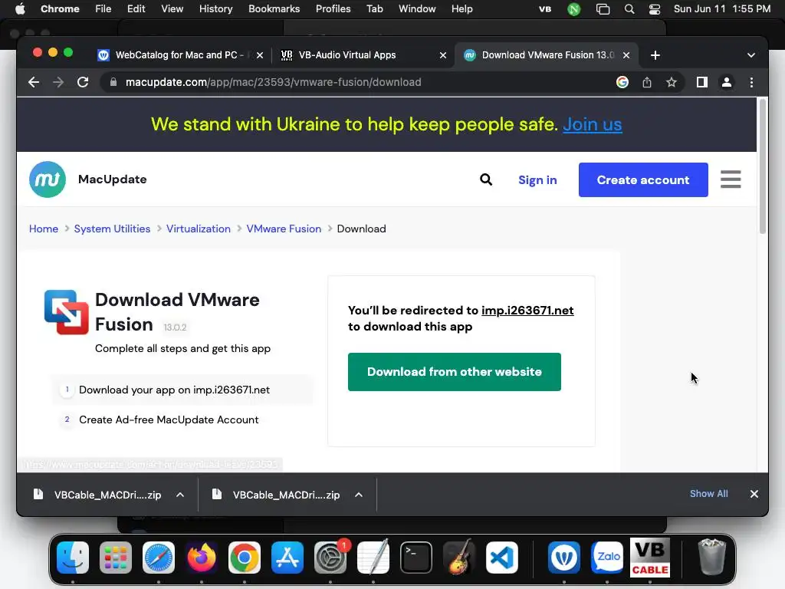Open a new tab with plus button

tap(655, 55)
